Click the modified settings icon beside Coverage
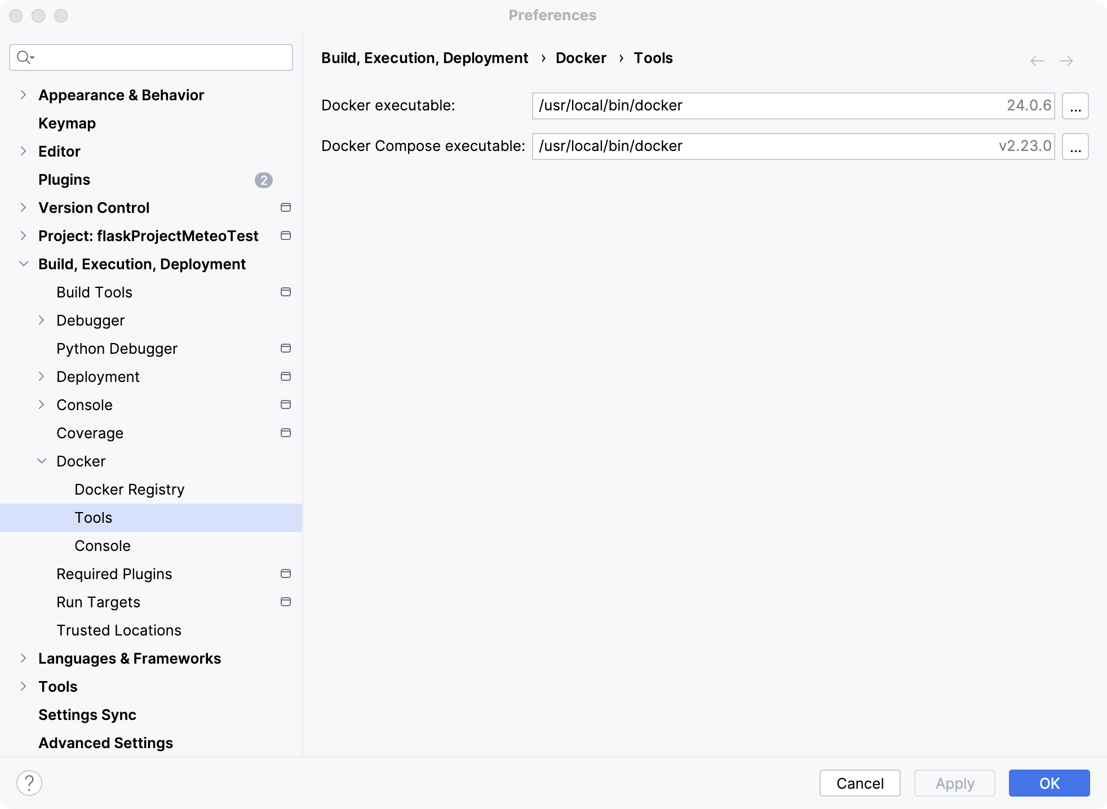1107x809 pixels. [x=286, y=433]
